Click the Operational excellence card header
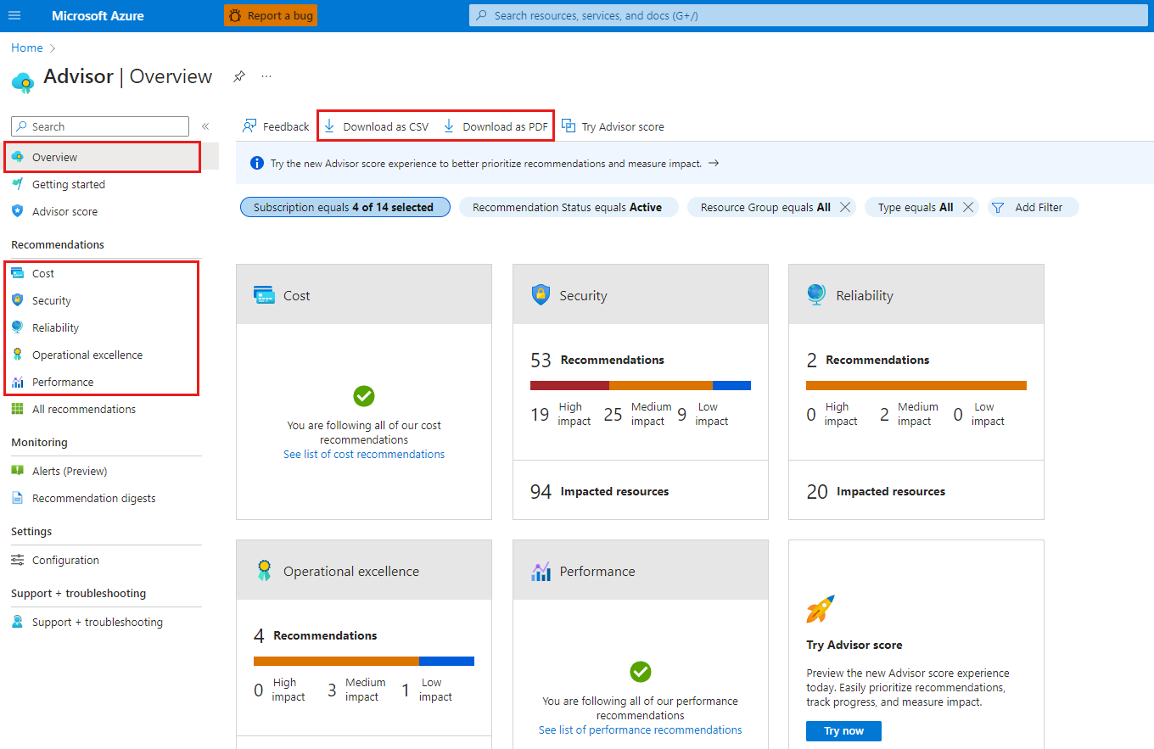1154x749 pixels. 364,570
